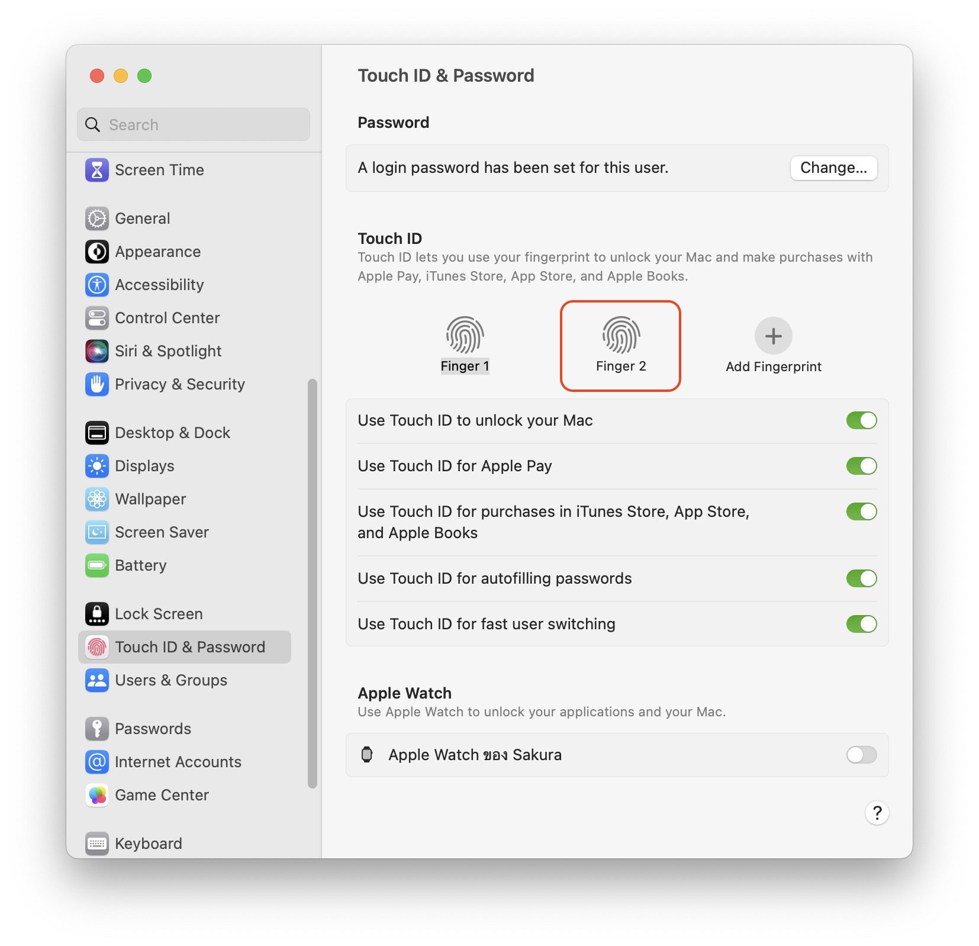Screen dimensions: 979x946
Task: Open Screen Time from the sidebar icon
Action: 97,170
